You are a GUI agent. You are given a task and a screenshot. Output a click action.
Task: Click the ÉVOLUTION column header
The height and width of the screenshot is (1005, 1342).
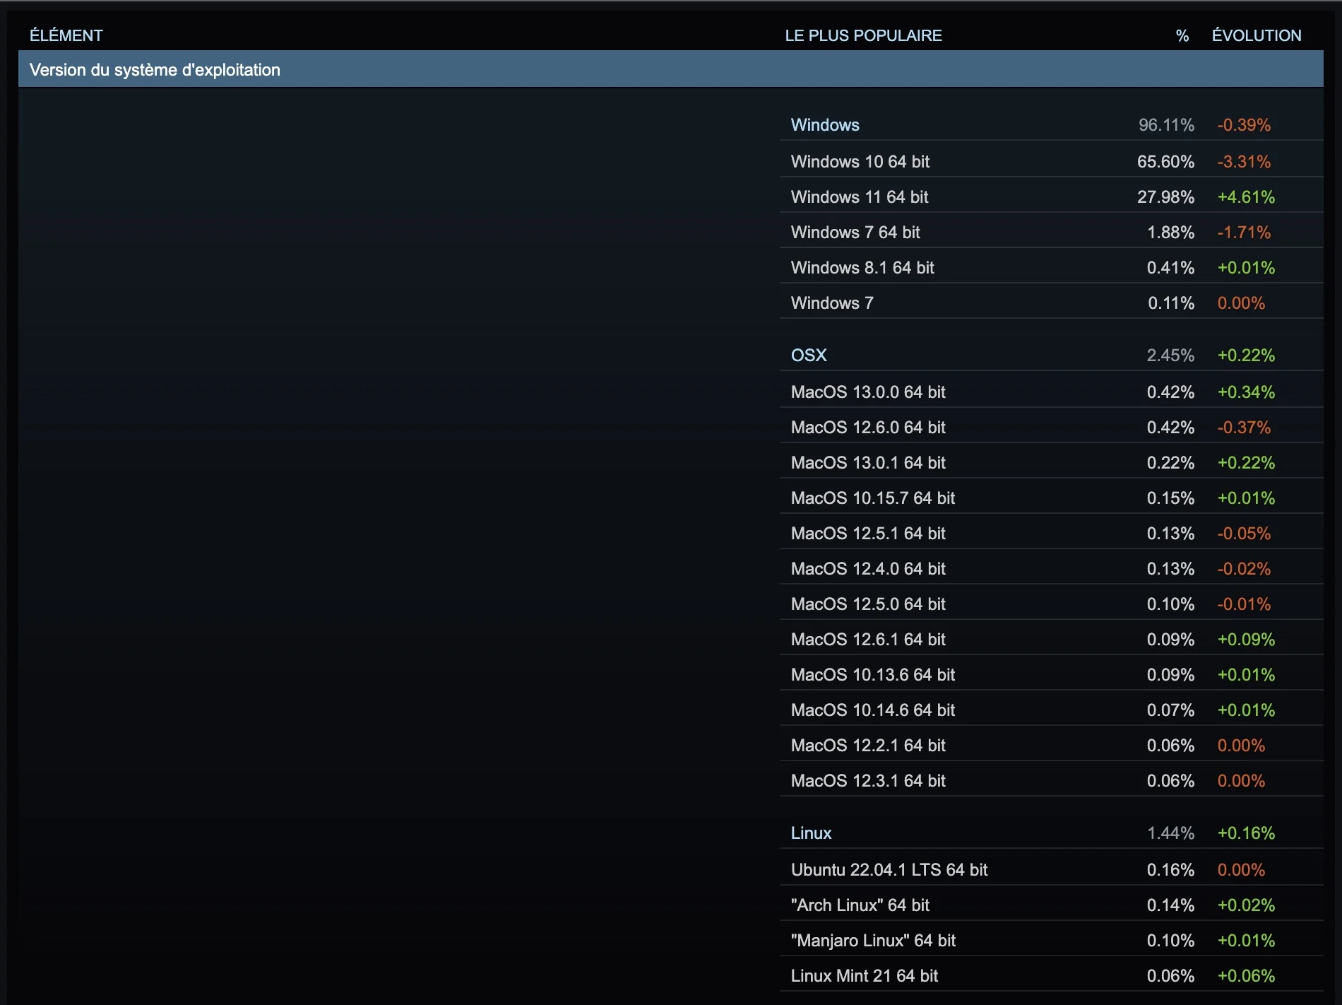point(1256,35)
